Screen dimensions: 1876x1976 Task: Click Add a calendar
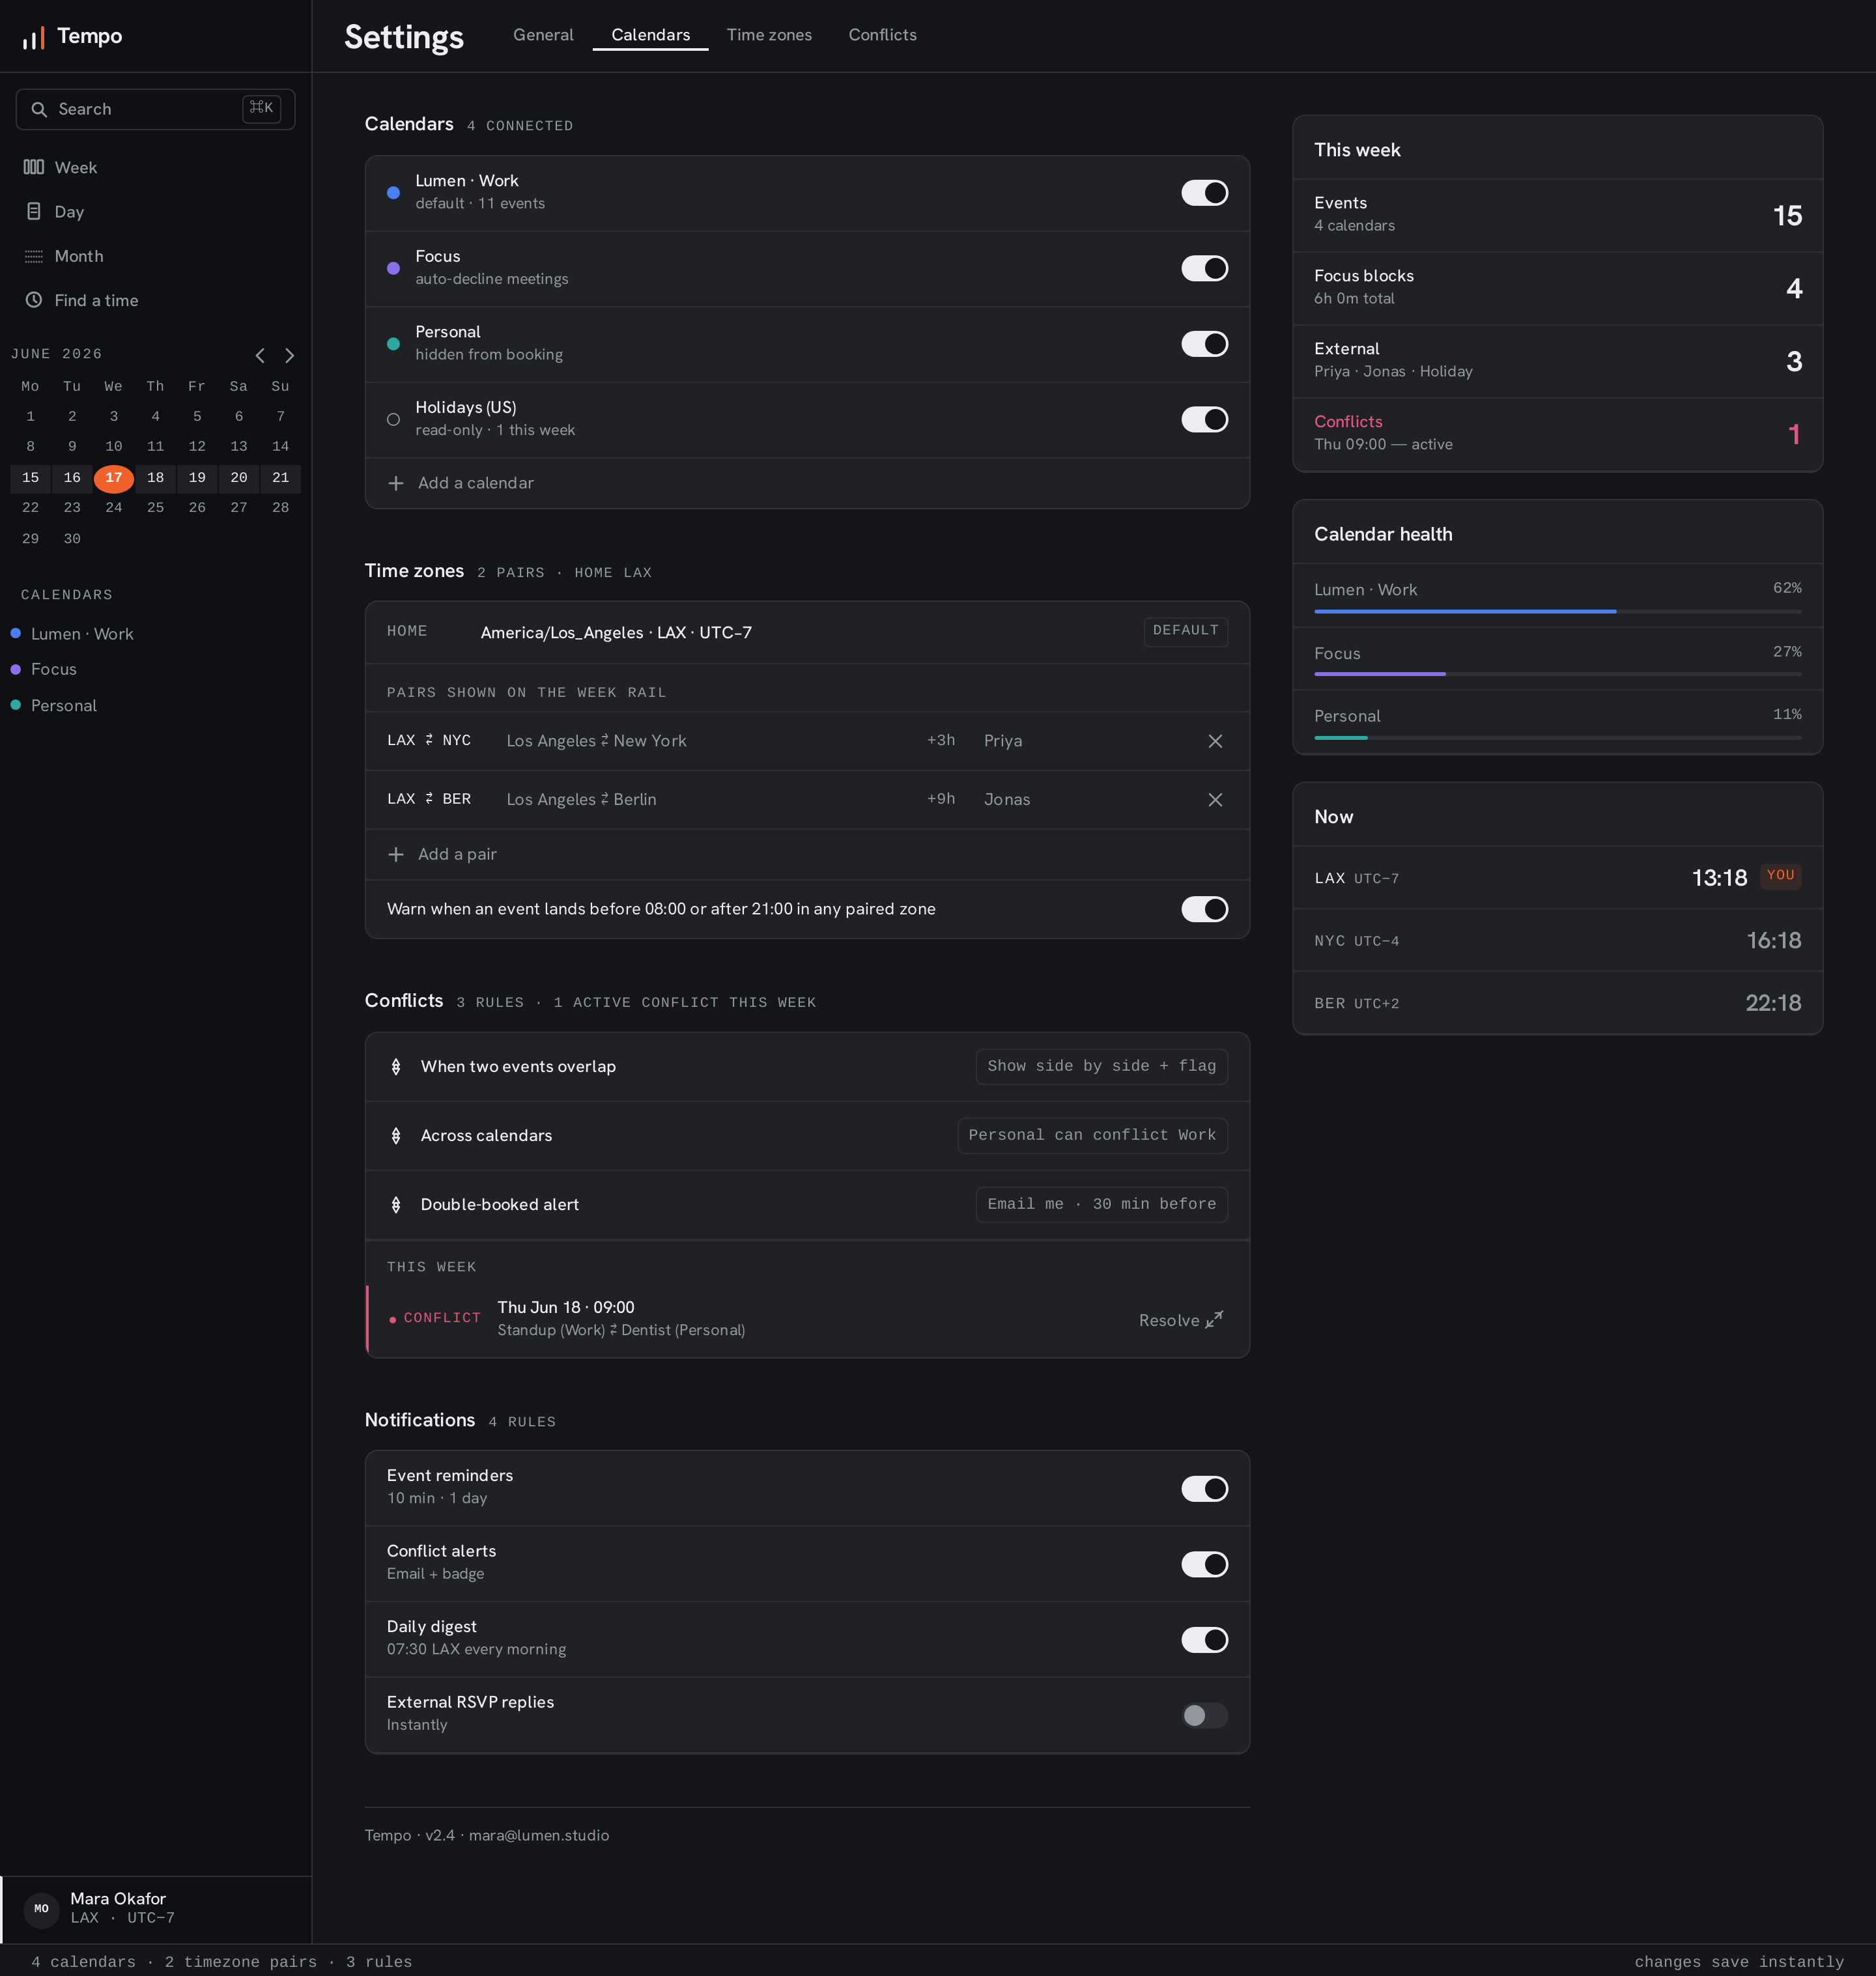(807, 483)
